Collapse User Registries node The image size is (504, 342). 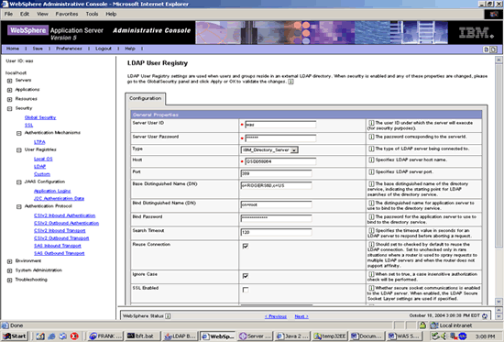click(19, 150)
